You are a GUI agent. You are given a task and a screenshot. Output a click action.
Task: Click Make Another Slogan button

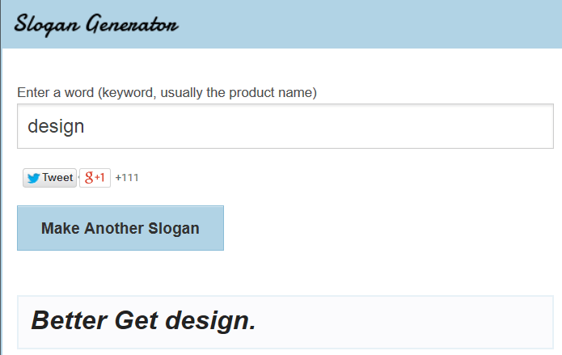[x=120, y=228]
